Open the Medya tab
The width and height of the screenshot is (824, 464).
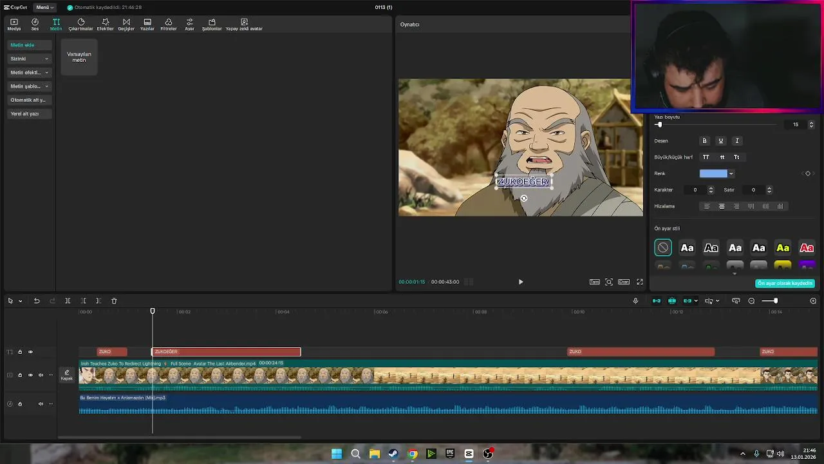[14, 24]
